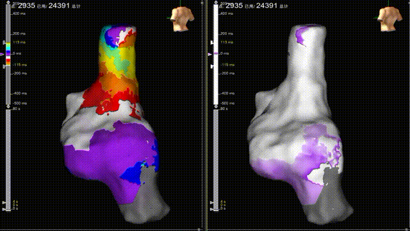
Task: Click diamond handle below right activation bar
Action: (x=216, y=107)
